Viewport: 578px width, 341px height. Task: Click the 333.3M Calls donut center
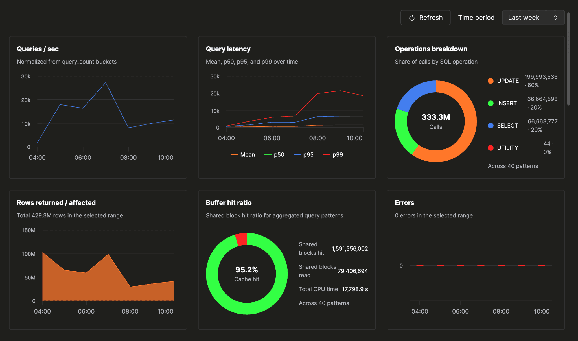tap(436, 121)
